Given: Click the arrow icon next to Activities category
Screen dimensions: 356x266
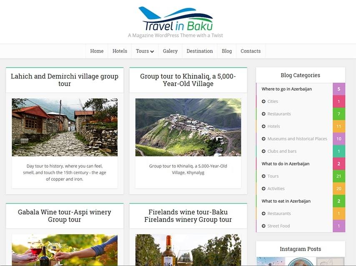Looking at the screenshot, I should point(263,189).
